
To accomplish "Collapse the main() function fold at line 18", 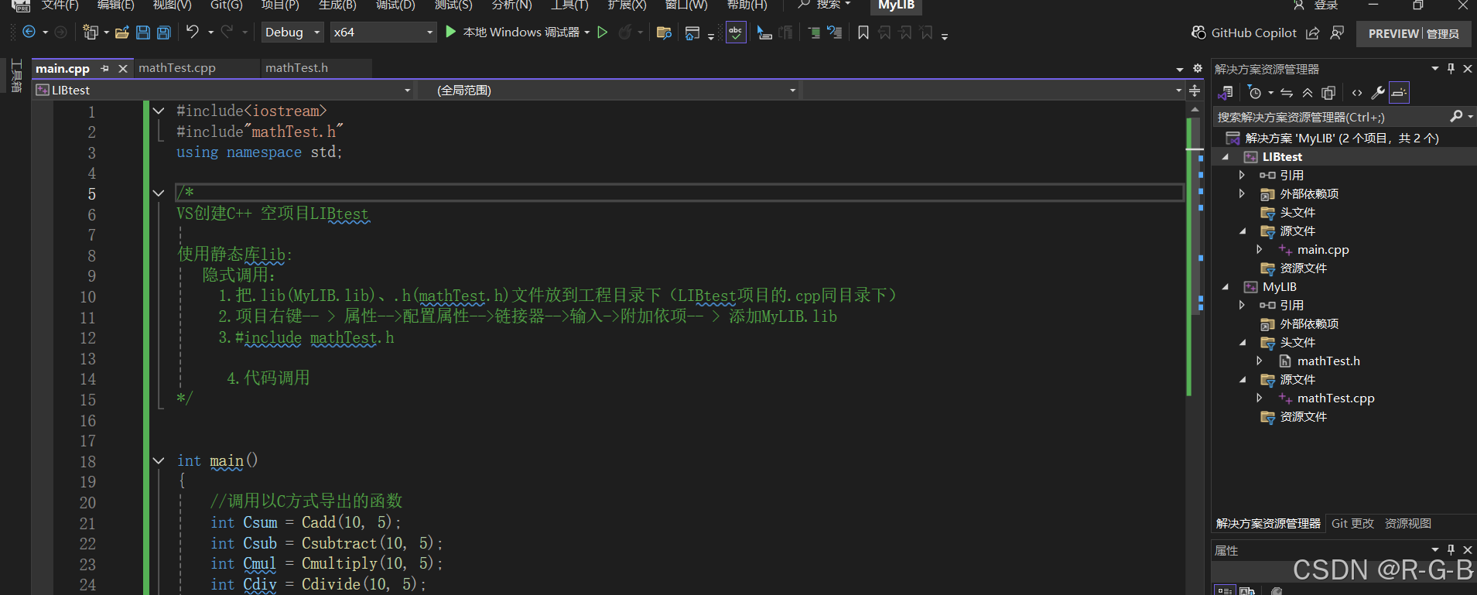I will (159, 460).
